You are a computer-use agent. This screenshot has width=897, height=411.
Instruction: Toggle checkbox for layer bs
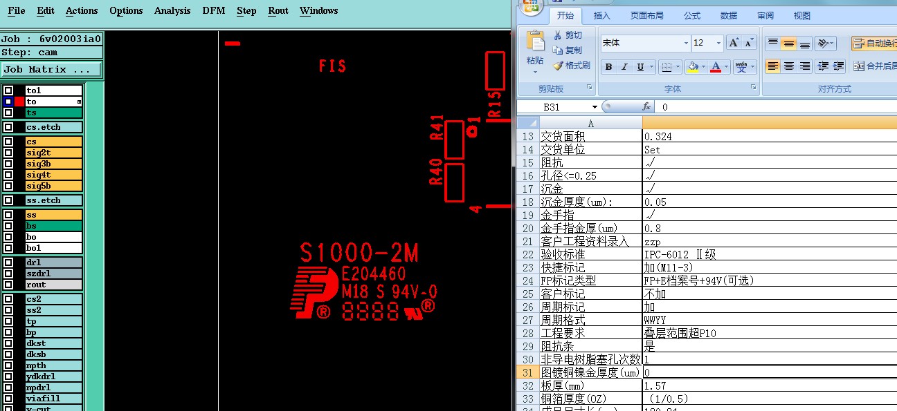coord(8,226)
